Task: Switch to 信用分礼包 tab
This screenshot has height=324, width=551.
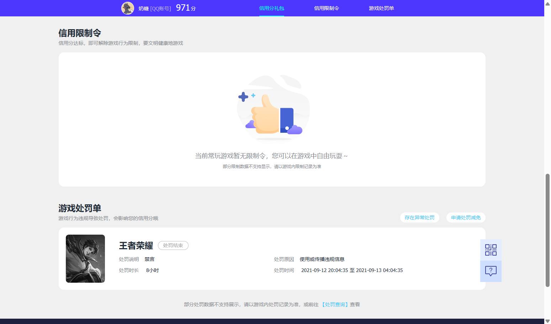Action: (271, 8)
